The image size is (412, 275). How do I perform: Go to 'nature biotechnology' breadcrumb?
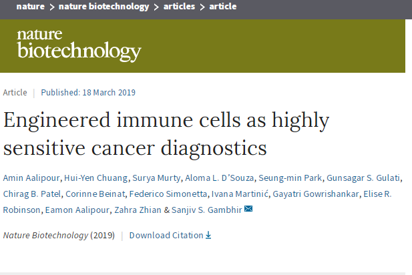[x=104, y=6]
